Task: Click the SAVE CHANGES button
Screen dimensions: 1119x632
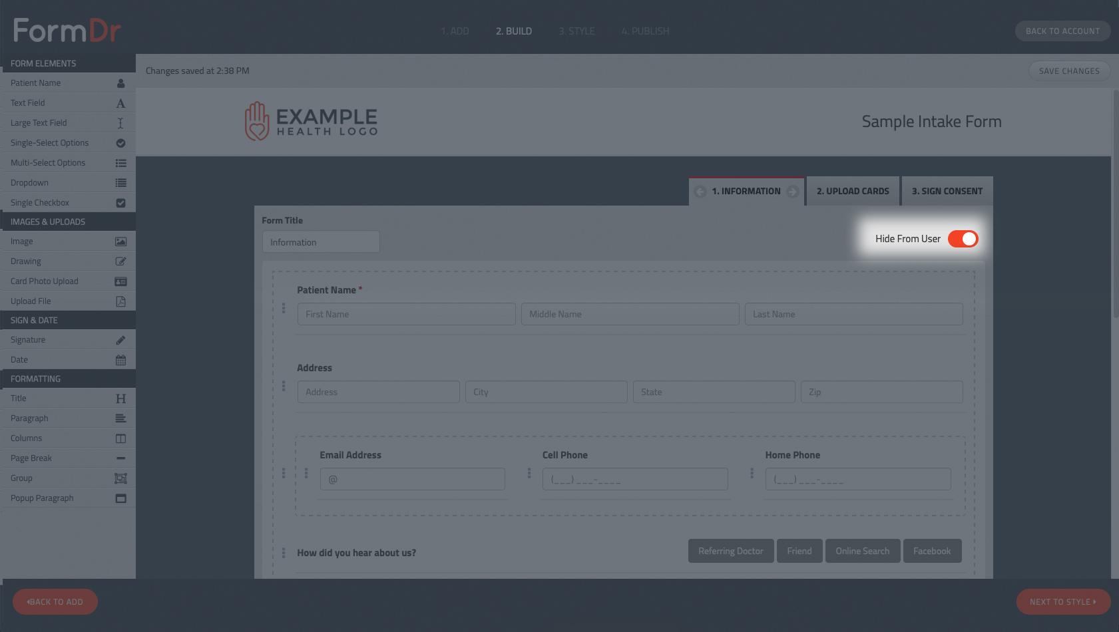Action: [x=1069, y=71]
